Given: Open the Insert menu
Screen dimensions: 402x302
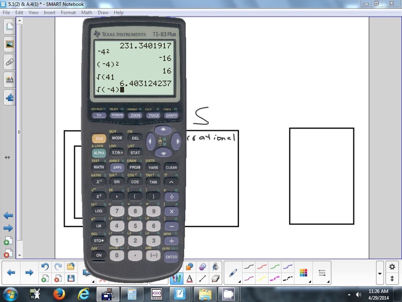Looking at the screenshot, I should coord(49,12).
